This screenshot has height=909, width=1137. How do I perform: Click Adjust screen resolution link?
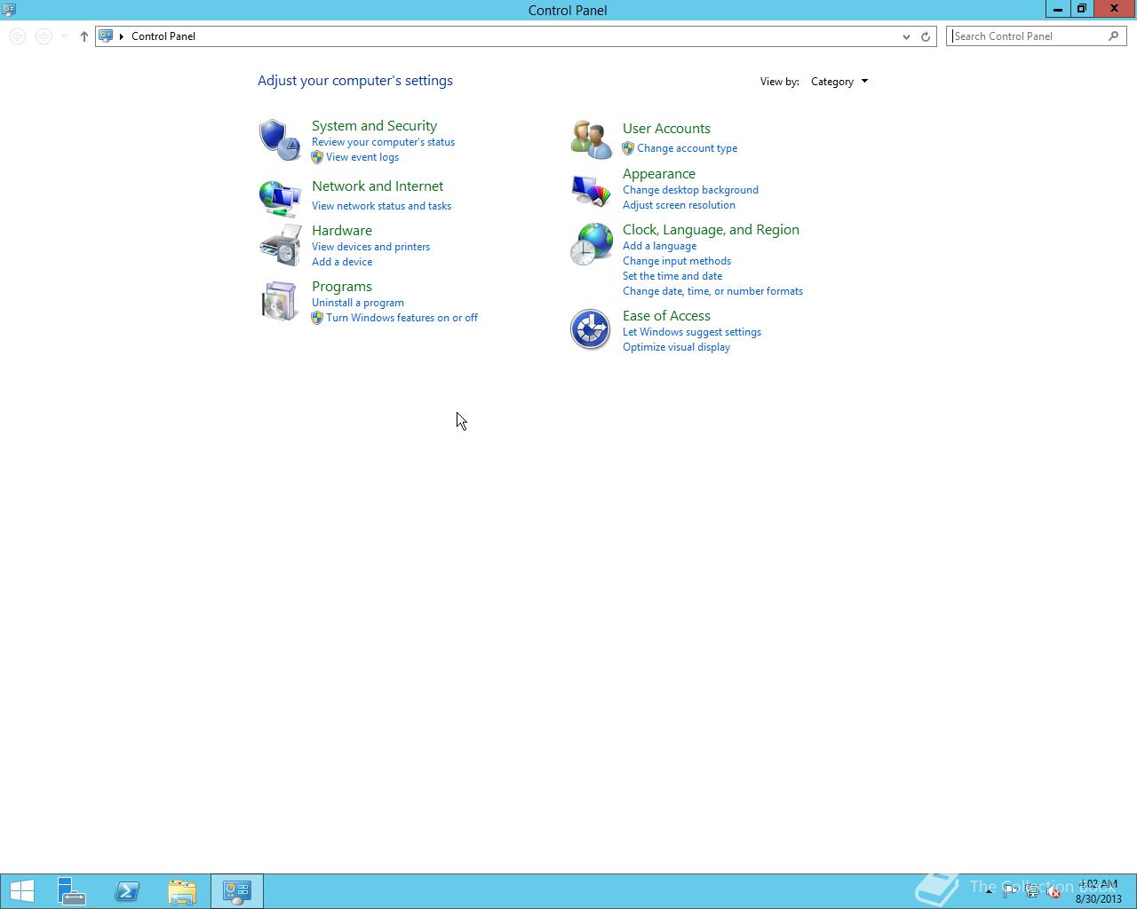pyautogui.click(x=679, y=205)
